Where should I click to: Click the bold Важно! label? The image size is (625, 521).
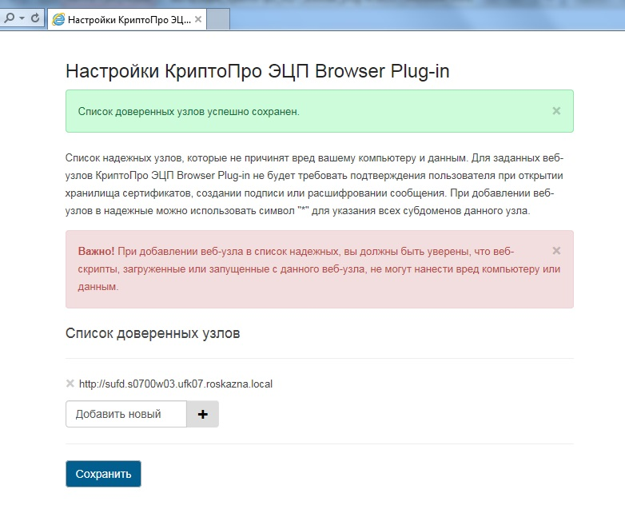(96, 251)
